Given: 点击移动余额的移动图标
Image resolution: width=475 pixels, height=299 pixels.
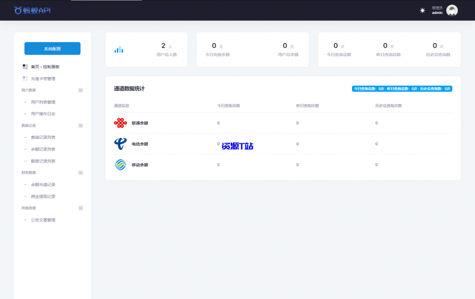Looking at the screenshot, I should 120,165.
